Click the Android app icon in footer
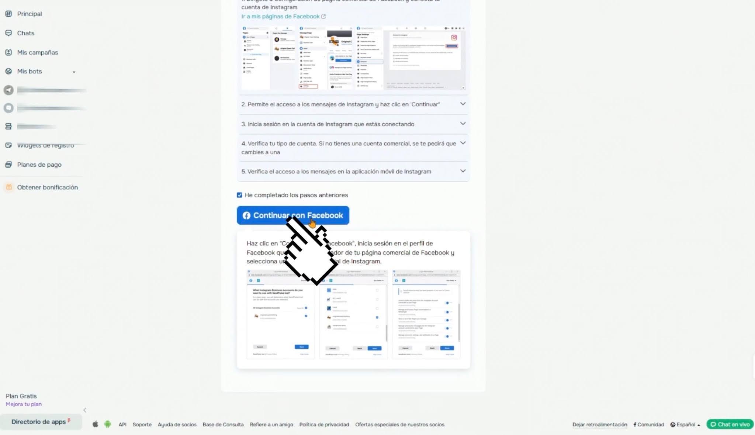Screen dimensions: 755x435 (x=107, y=424)
